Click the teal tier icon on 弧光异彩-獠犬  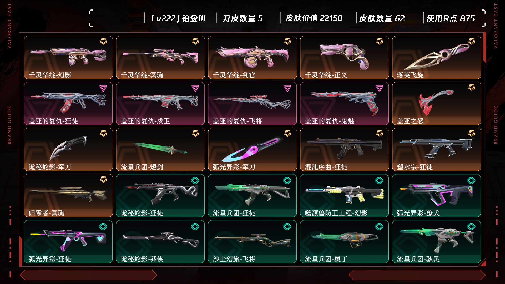click(x=471, y=180)
